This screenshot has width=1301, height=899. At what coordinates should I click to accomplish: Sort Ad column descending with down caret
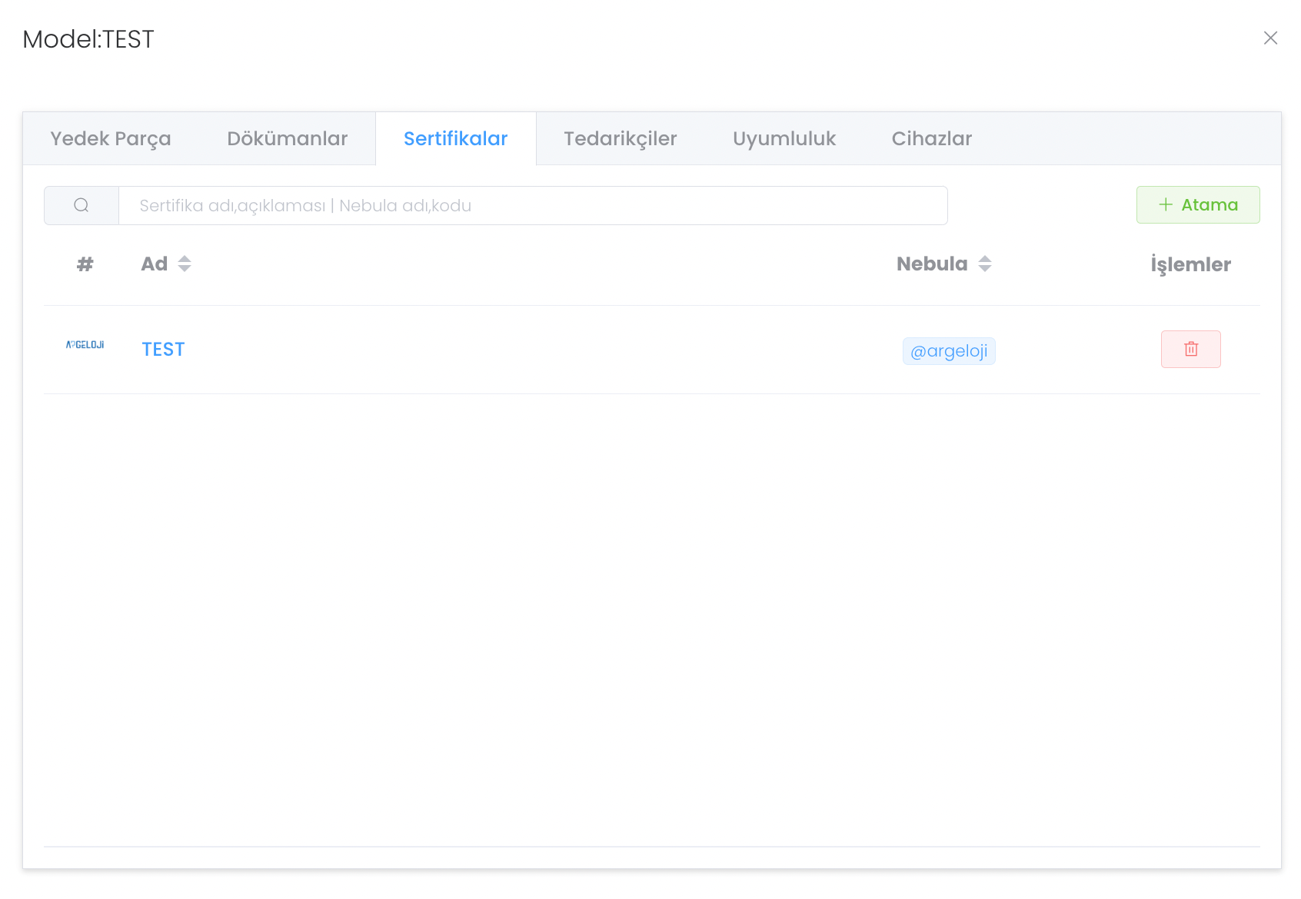[x=185, y=269]
